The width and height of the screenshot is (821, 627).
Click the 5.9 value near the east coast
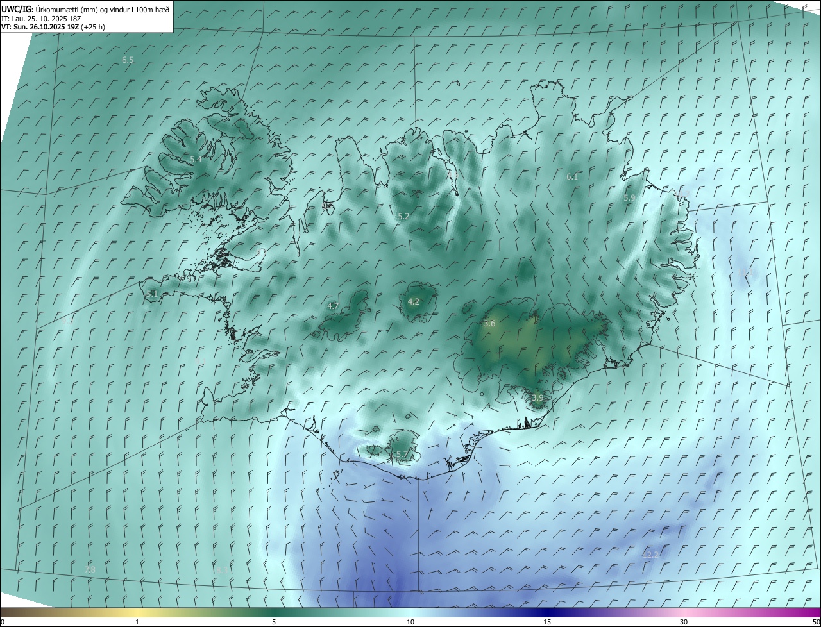pos(629,198)
